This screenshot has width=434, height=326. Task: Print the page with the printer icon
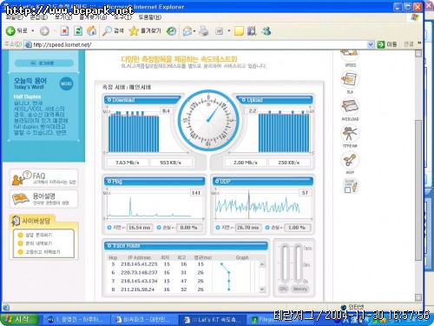point(204,31)
